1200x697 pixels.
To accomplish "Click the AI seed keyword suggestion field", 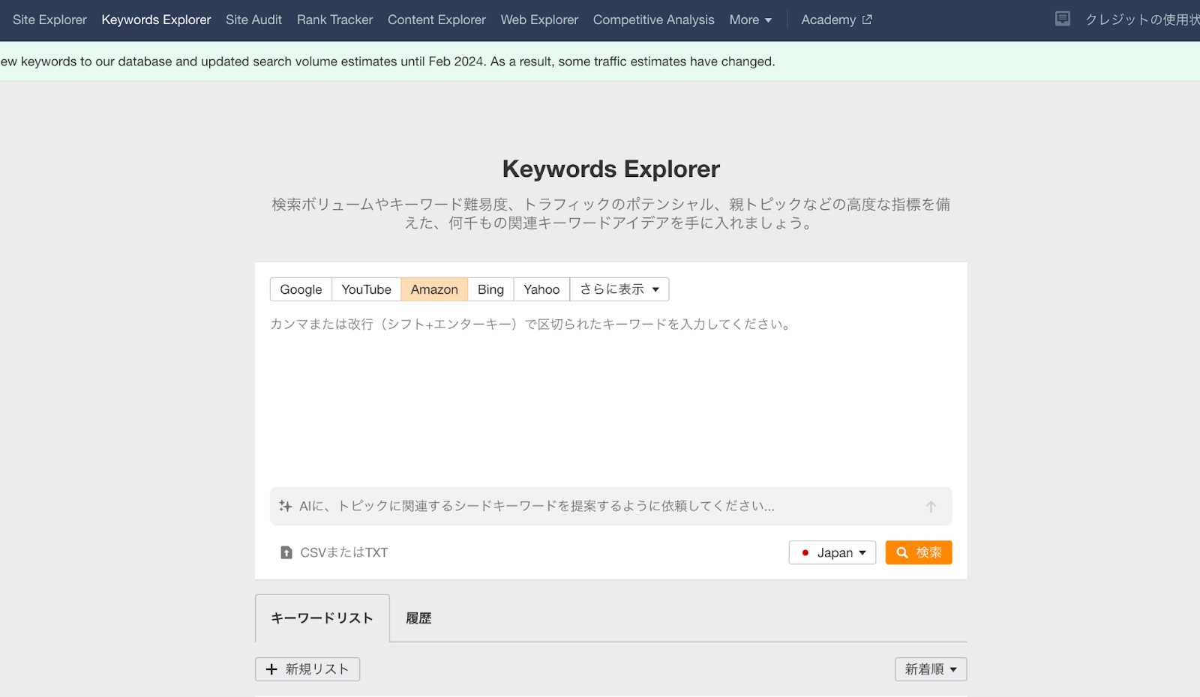I will 610,506.
